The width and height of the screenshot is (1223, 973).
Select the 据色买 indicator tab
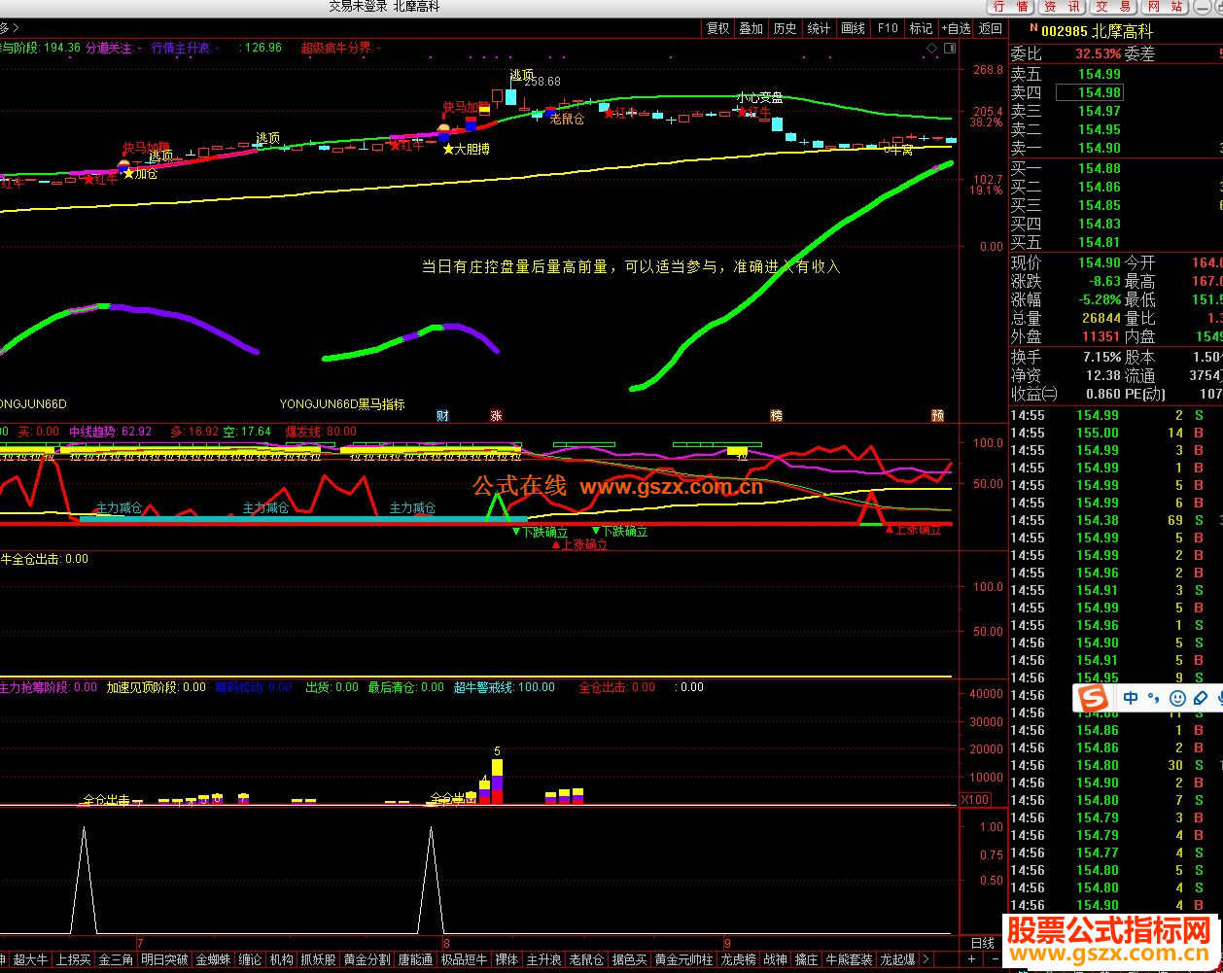(629, 959)
